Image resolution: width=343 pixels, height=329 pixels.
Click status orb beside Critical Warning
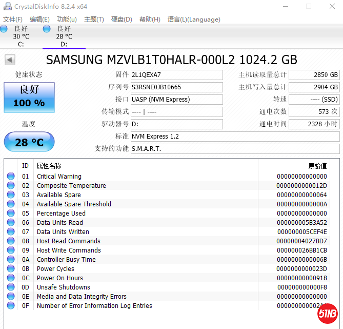pos(11,177)
